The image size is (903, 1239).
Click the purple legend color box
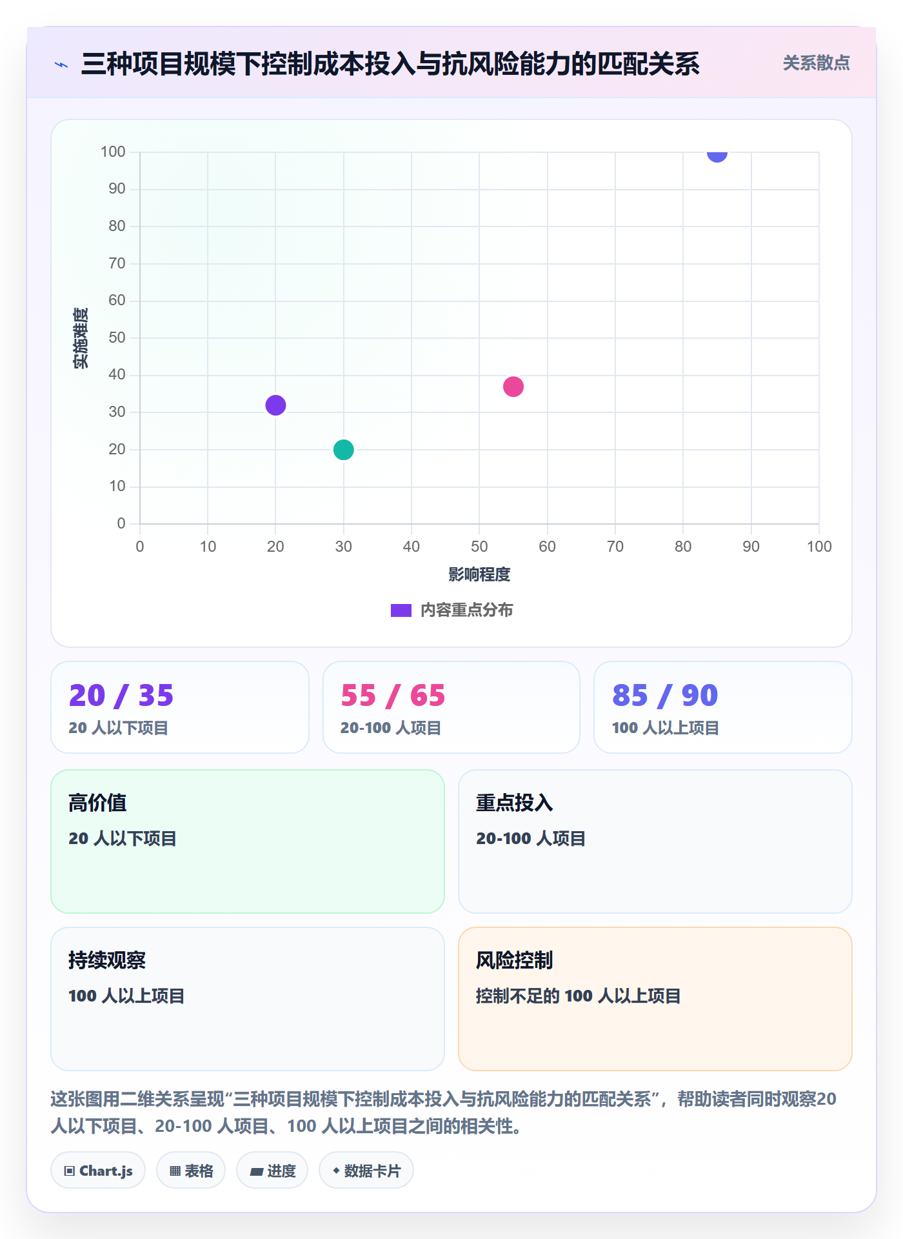401,610
